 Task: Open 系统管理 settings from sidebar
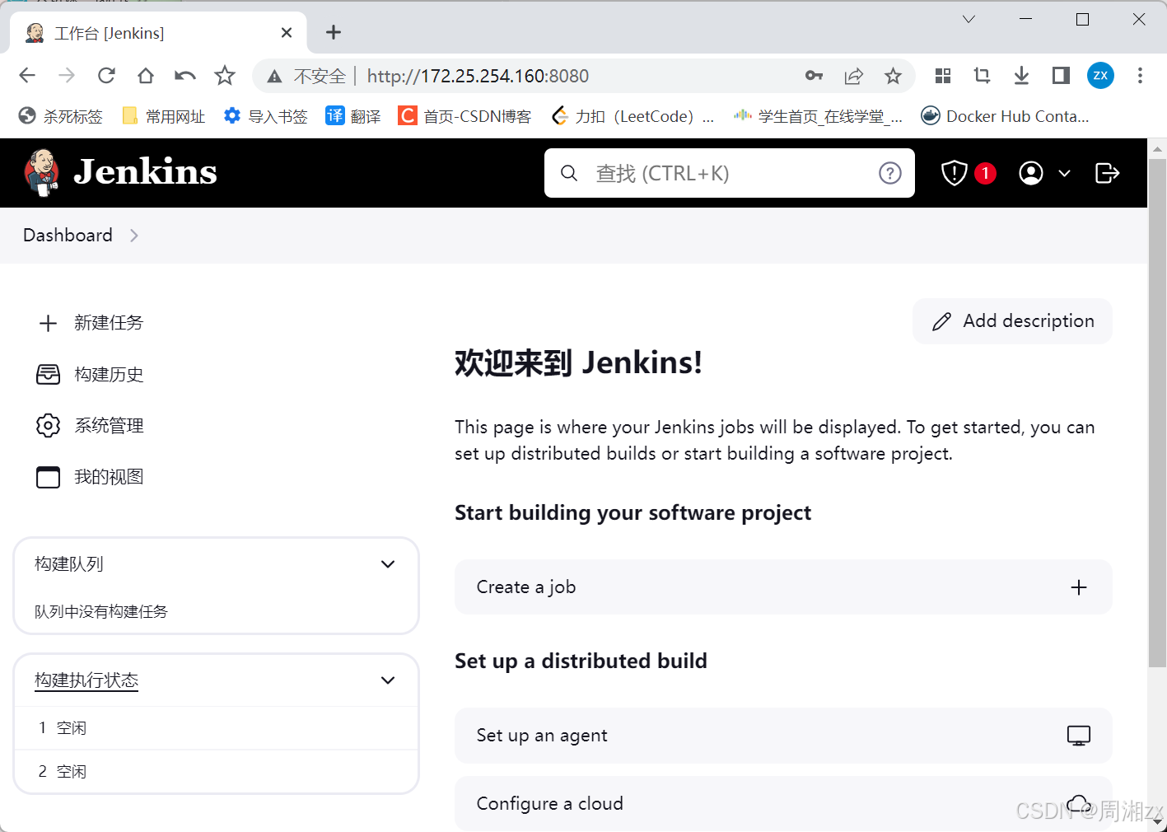(x=91, y=426)
